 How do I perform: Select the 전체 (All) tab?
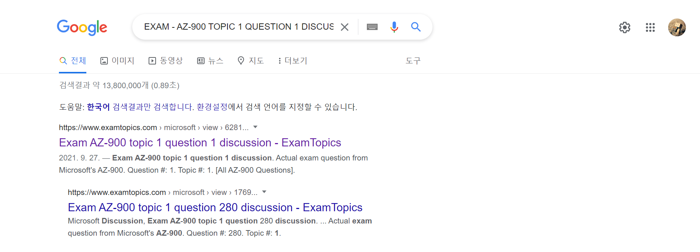point(73,61)
